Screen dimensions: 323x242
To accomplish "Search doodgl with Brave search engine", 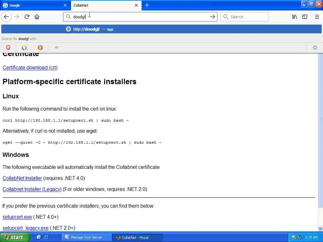I will point(8,48).
